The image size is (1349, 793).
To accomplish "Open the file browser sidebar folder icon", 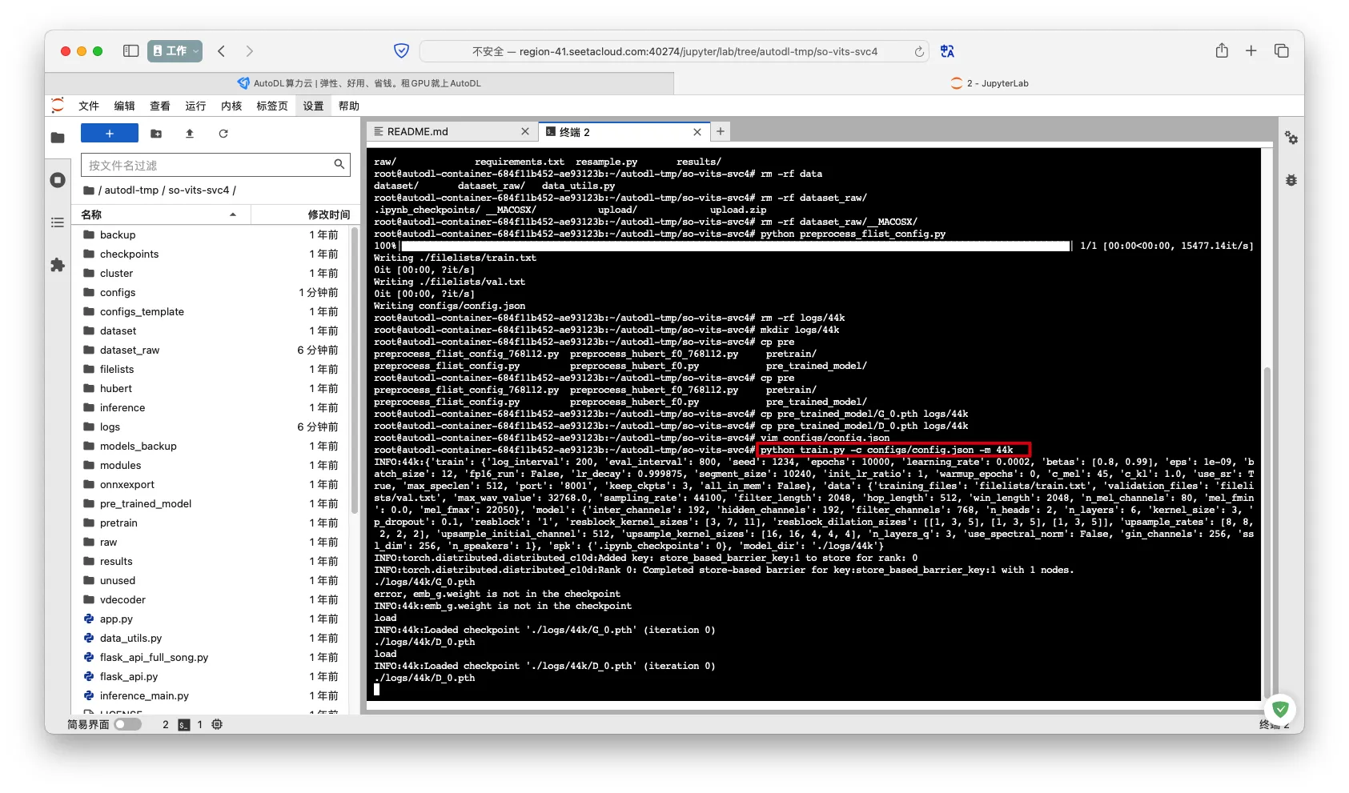I will [x=58, y=138].
